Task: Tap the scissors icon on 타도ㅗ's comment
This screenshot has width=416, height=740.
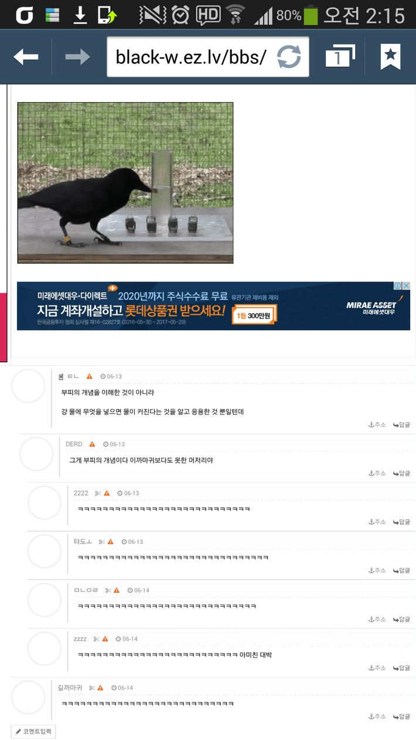Action: pos(102,542)
